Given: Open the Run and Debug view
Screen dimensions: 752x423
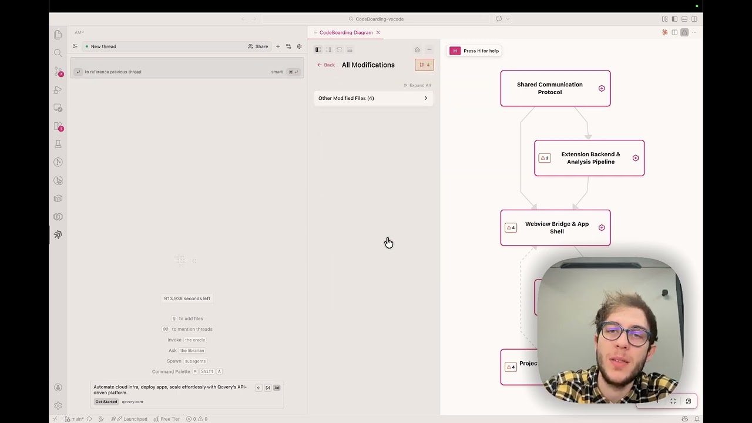Looking at the screenshot, I should [58, 90].
